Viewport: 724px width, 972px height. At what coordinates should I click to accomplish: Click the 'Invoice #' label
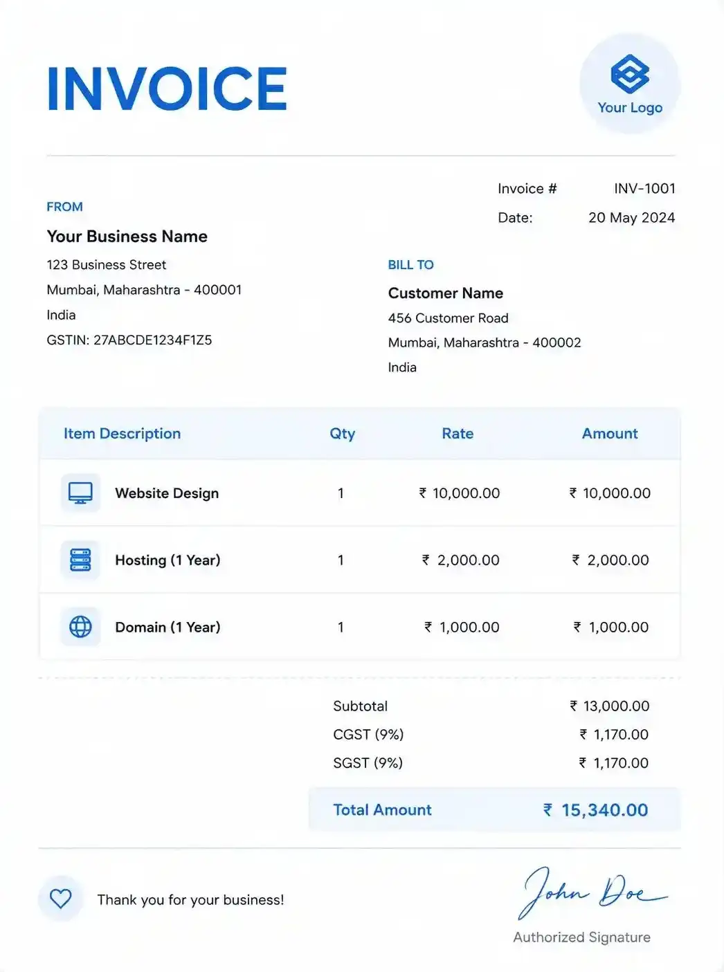(x=527, y=189)
